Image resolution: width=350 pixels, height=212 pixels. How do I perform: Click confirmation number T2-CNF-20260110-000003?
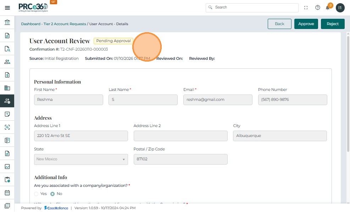pyautogui.click(x=84, y=49)
